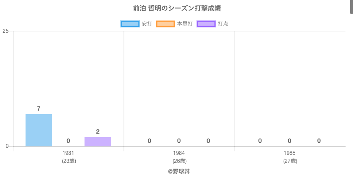
Task: Click the (26歳) age label
Action: [179, 161]
